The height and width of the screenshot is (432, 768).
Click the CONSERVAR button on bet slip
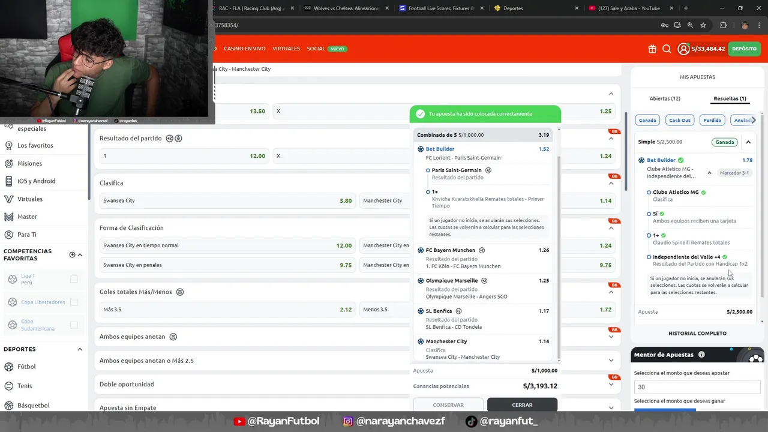[x=448, y=405]
